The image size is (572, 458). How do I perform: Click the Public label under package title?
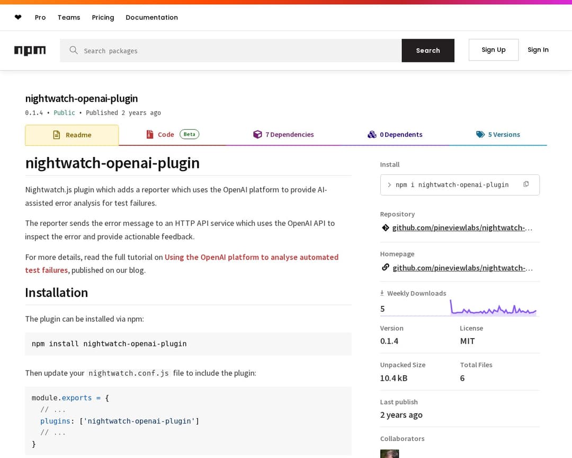[x=64, y=112]
